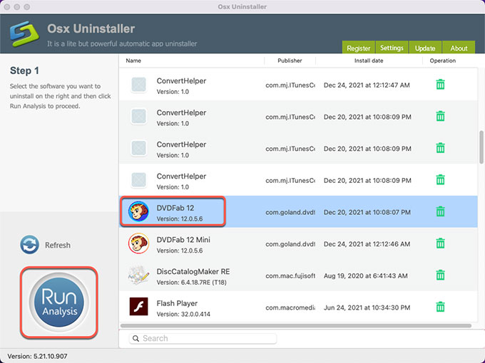The width and height of the screenshot is (485, 363).
Task: Click 'Dec 20, 2021 at 10:08:07 PM' date
Action: coord(367,212)
